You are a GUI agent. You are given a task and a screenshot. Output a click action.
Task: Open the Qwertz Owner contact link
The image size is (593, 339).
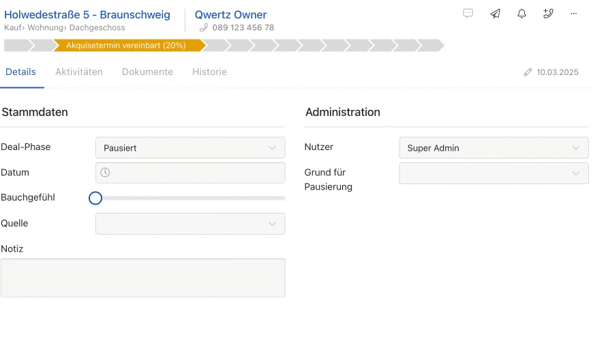(x=230, y=15)
